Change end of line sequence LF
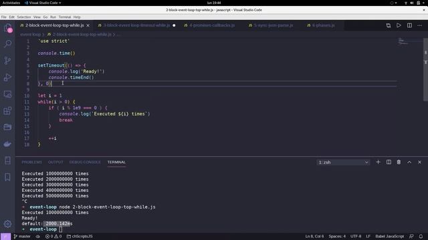 [x=368, y=236]
